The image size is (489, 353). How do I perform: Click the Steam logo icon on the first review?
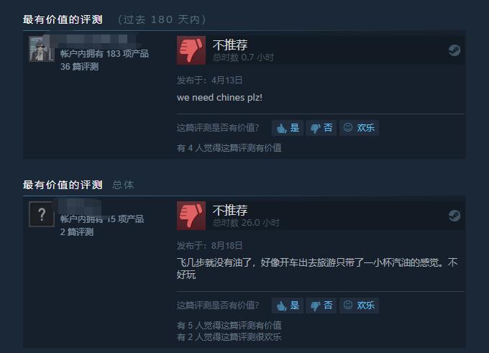click(x=454, y=50)
